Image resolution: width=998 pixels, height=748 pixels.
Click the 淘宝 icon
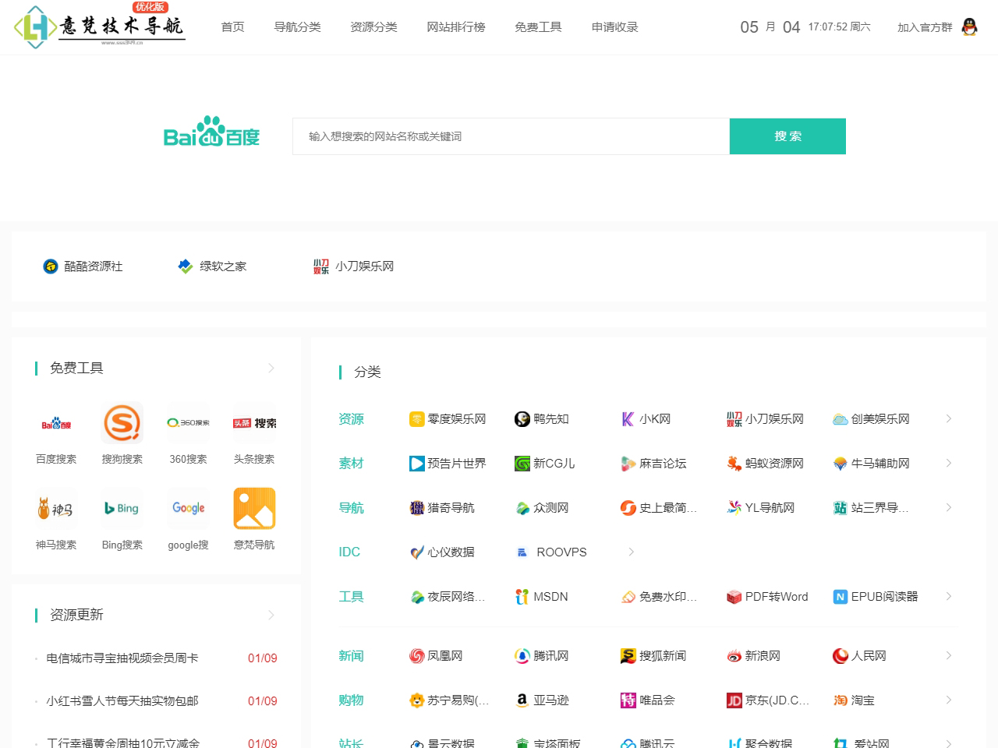click(840, 700)
